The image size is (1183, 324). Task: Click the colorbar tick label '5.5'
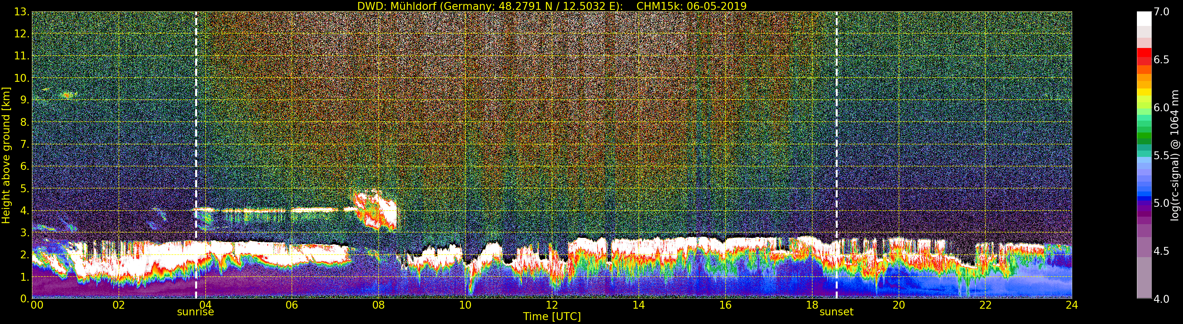(x=1161, y=155)
